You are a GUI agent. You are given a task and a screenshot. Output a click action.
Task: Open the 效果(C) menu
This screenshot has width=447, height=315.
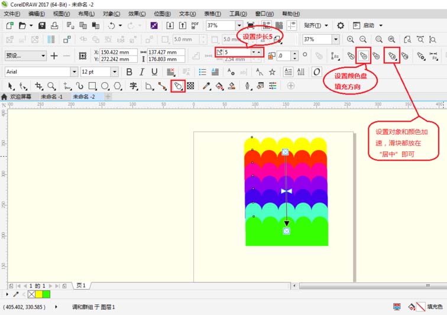tap(137, 13)
